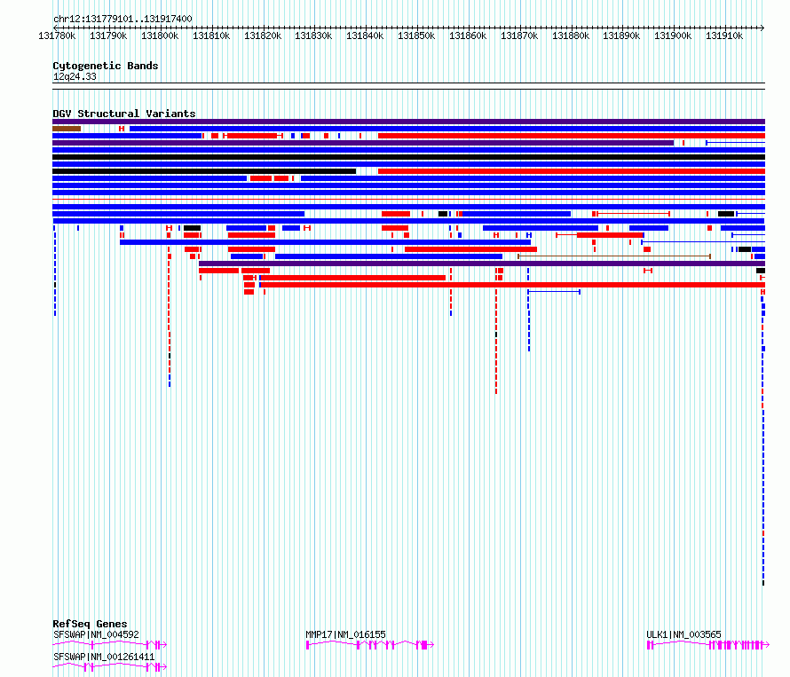Image resolution: width=790 pixels, height=677 pixels.
Task: Select the RefSeq Genes track title
Action: [90, 624]
